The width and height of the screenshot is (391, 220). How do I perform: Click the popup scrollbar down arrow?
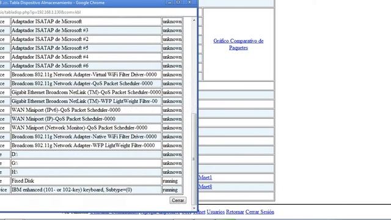194,208
